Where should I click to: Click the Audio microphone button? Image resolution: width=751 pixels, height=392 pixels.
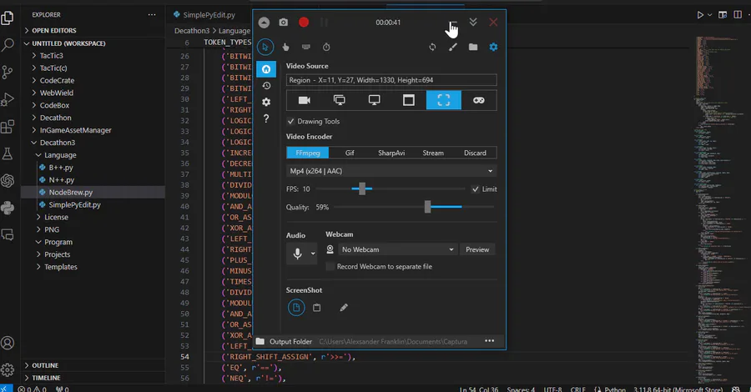pos(297,254)
